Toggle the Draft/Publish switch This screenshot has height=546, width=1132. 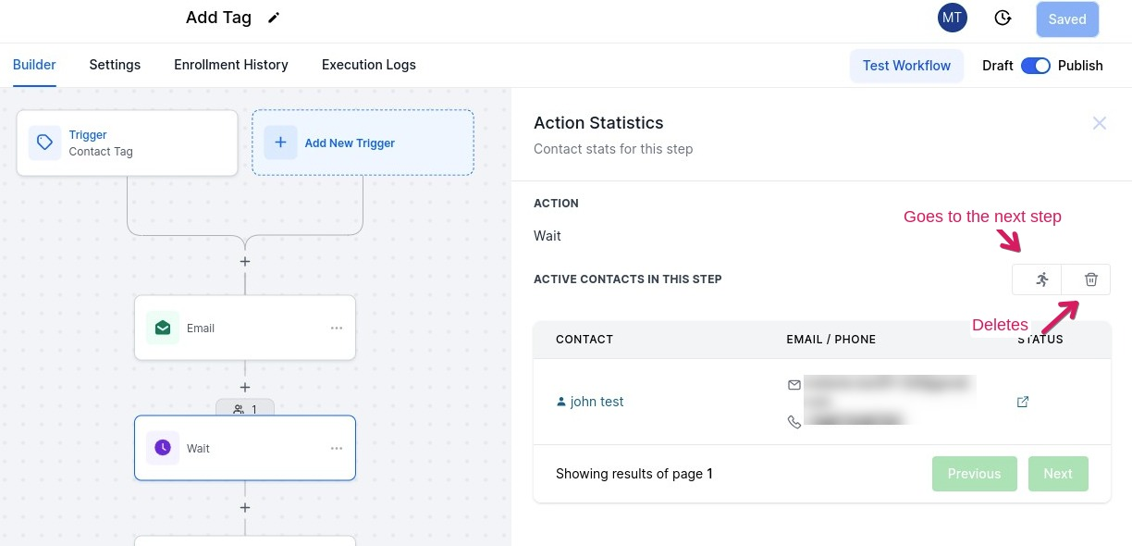pos(1035,66)
